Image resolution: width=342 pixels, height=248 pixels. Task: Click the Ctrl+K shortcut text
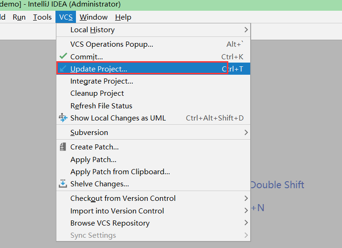coord(233,57)
